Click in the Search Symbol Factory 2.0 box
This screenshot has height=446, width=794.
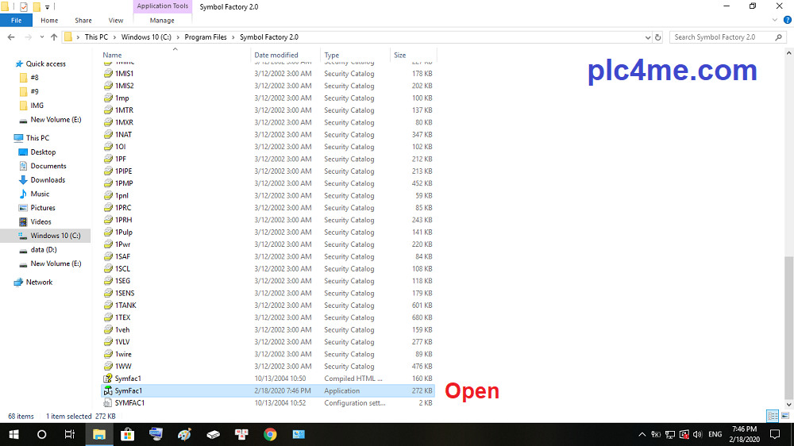tap(721, 37)
